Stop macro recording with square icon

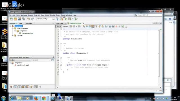point(120,26)
